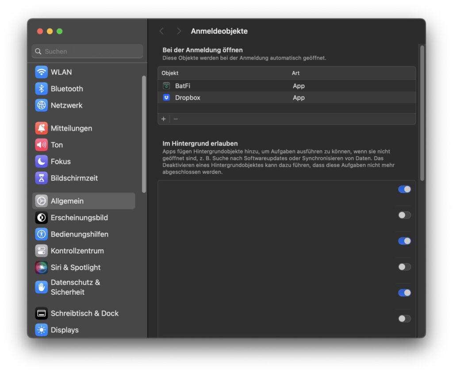The width and height of the screenshot is (453, 374).
Task: Turn off the bottom background item toggle
Action: tap(404, 318)
